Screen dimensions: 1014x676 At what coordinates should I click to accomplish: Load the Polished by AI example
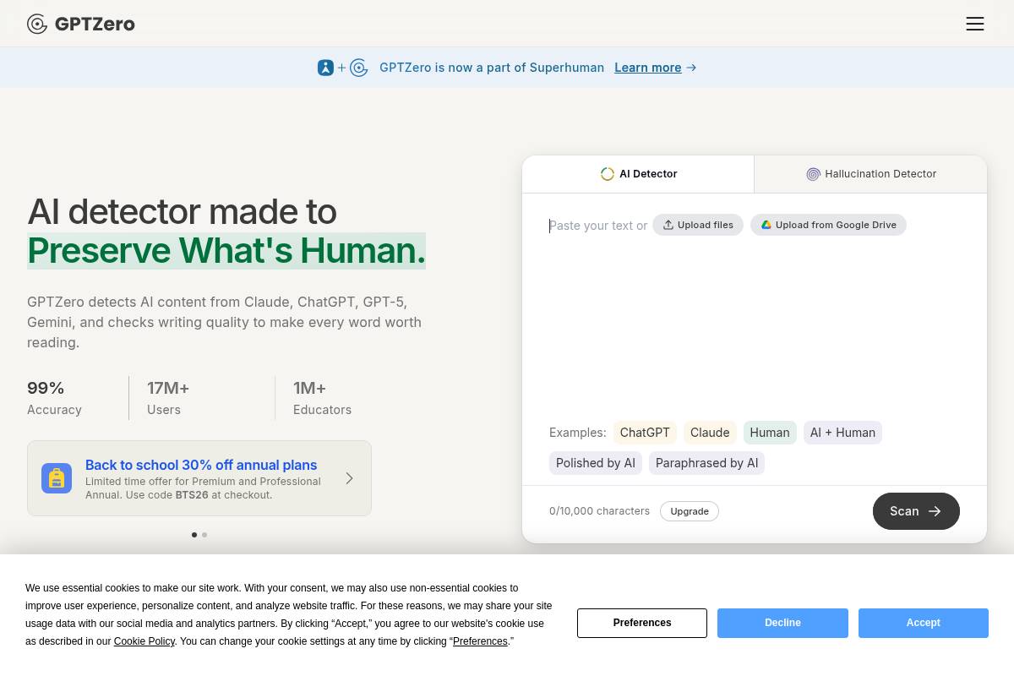[596, 463]
